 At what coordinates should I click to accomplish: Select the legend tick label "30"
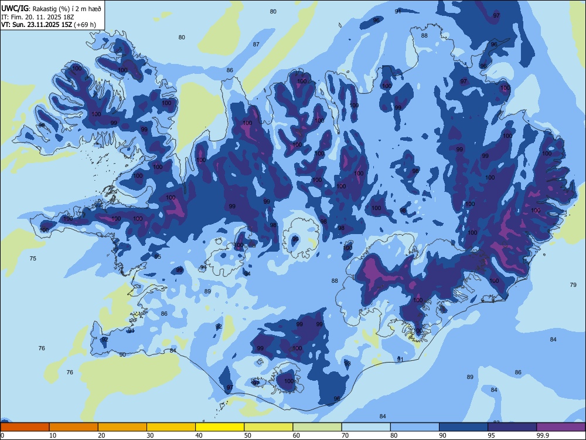(150, 435)
